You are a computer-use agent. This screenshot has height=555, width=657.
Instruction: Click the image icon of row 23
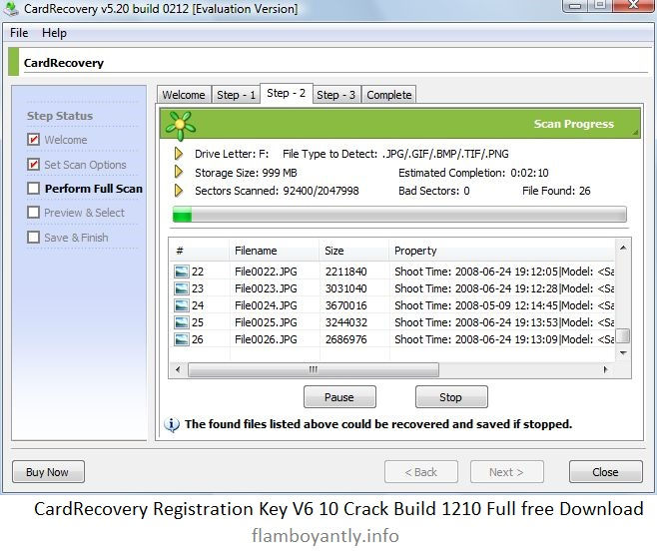(x=182, y=288)
